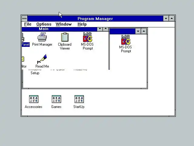Open the Clipboard Viewer icon

pos(65,37)
